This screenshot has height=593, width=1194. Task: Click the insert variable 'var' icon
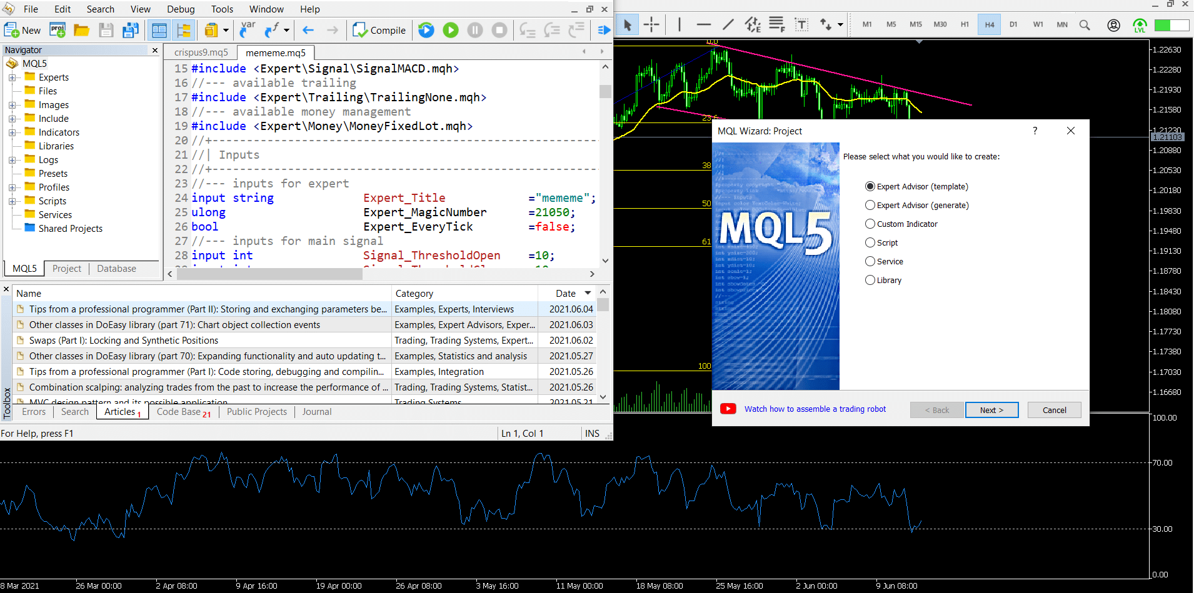tap(248, 30)
